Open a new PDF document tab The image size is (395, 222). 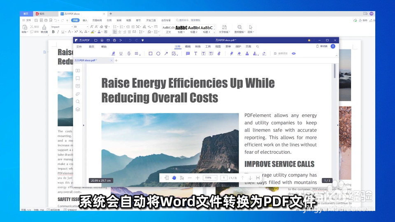tap(116, 60)
